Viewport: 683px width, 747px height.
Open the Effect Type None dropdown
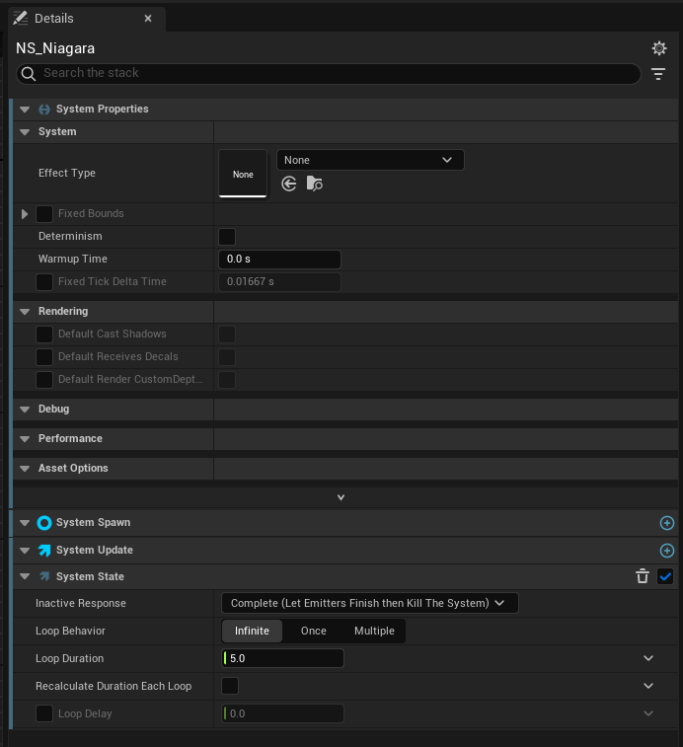click(x=370, y=160)
